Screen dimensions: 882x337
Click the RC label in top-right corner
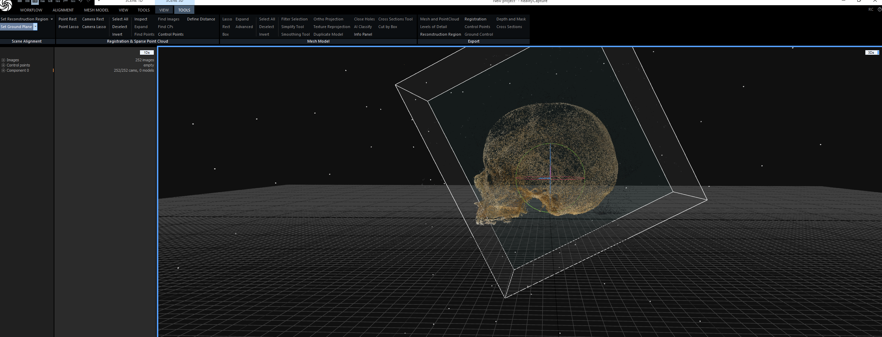click(871, 10)
